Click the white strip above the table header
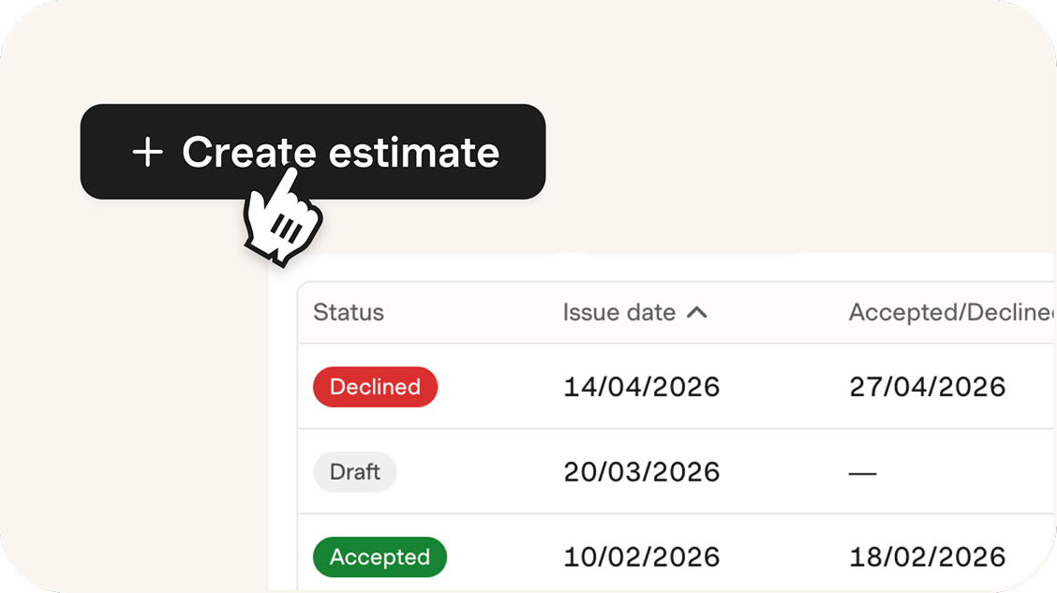This screenshot has width=1057, height=593. [656, 267]
